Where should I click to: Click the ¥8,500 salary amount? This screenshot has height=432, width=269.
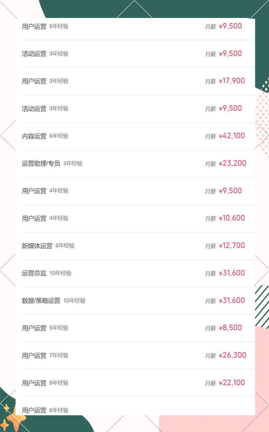[x=230, y=328]
